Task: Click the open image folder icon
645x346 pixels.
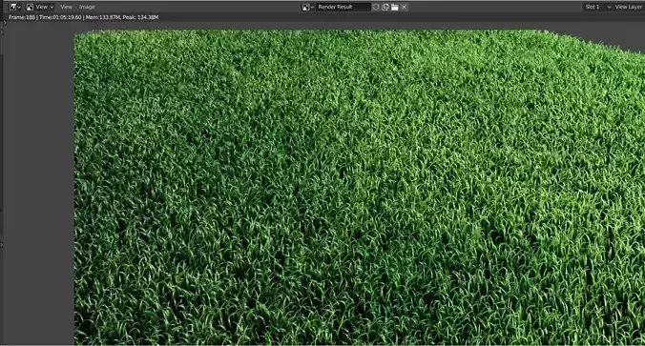Action: 395,7
